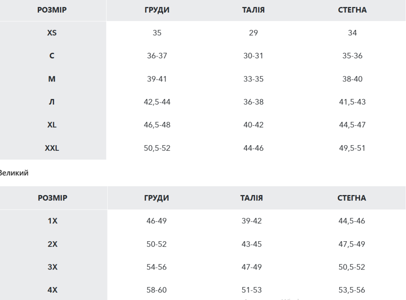Select the 49,5-51 hips value cell
Viewport: 406px width, 300px height.
(x=352, y=148)
